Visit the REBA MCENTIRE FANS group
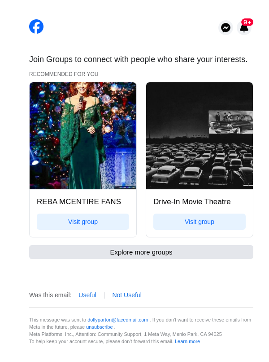The image size is (269, 362). coord(83,222)
